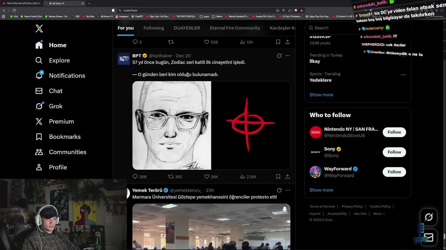
Task: Open Yemek Terörü author name
Action: (x=147, y=190)
